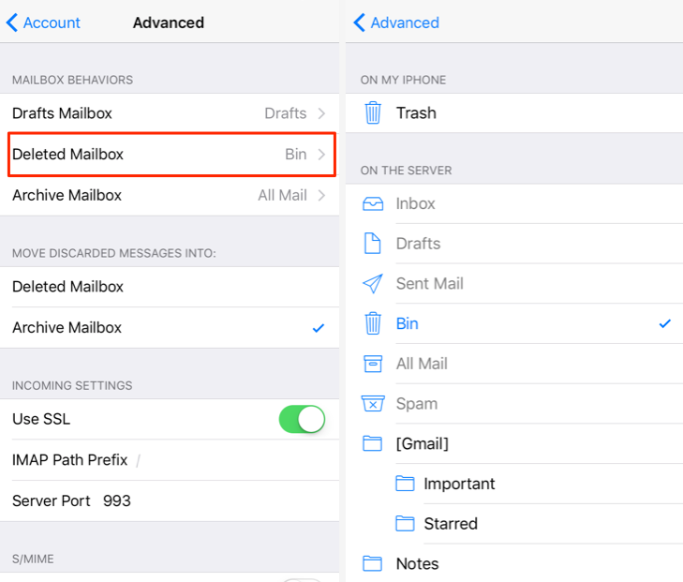Image resolution: width=683 pixels, height=582 pixels.
Task: Tap the Notes folder icon
Action: coord(373,564)
